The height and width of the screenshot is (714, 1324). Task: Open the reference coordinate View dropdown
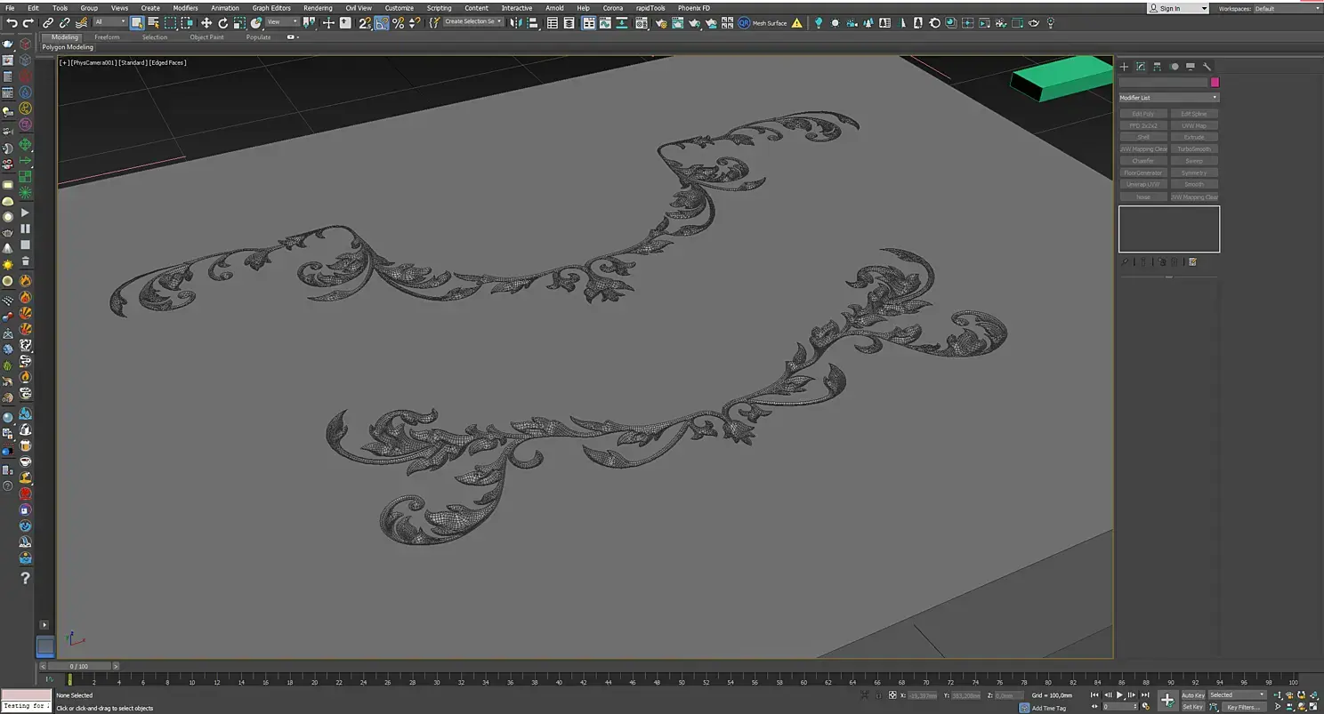click(282, 22)
